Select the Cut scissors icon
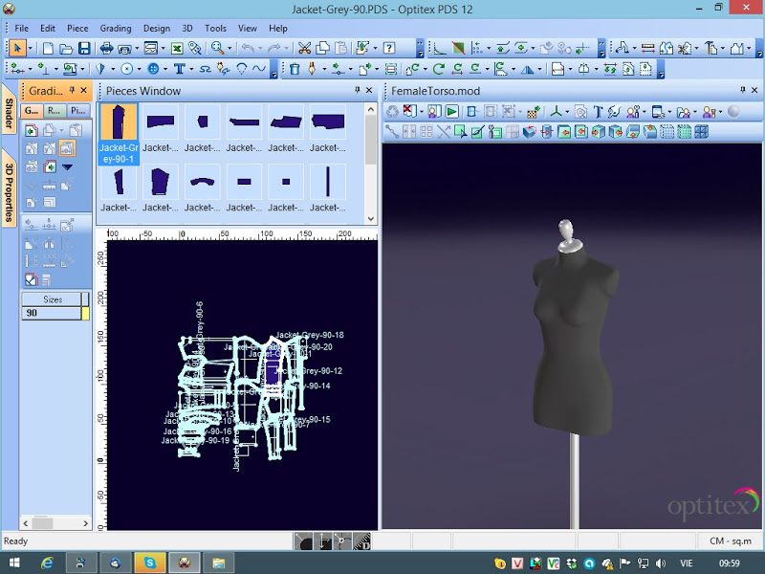Image resolution: width=765 pixels, height=574 pixels. [x=304, y=48]
